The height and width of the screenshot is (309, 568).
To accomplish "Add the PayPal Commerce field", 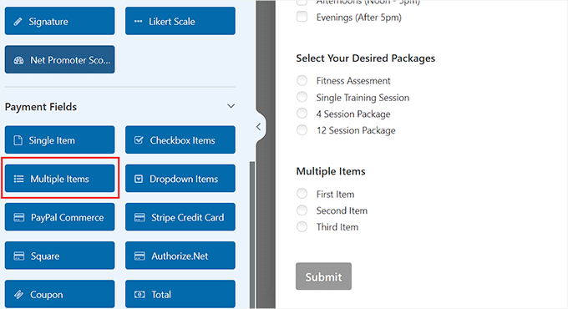I will pyautogui.click(x=60, y=217).
